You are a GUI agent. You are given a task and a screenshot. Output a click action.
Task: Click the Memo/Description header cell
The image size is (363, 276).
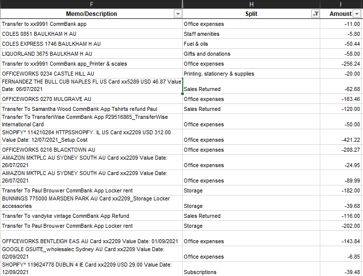coord(91,14)
